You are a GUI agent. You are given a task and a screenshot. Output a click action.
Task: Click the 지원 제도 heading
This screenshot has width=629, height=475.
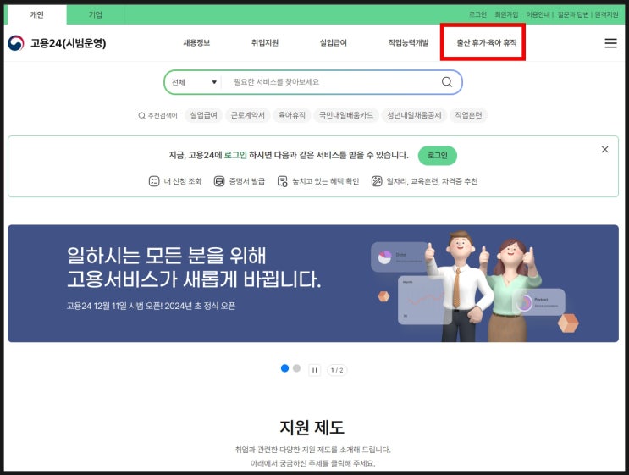point(312,428)
